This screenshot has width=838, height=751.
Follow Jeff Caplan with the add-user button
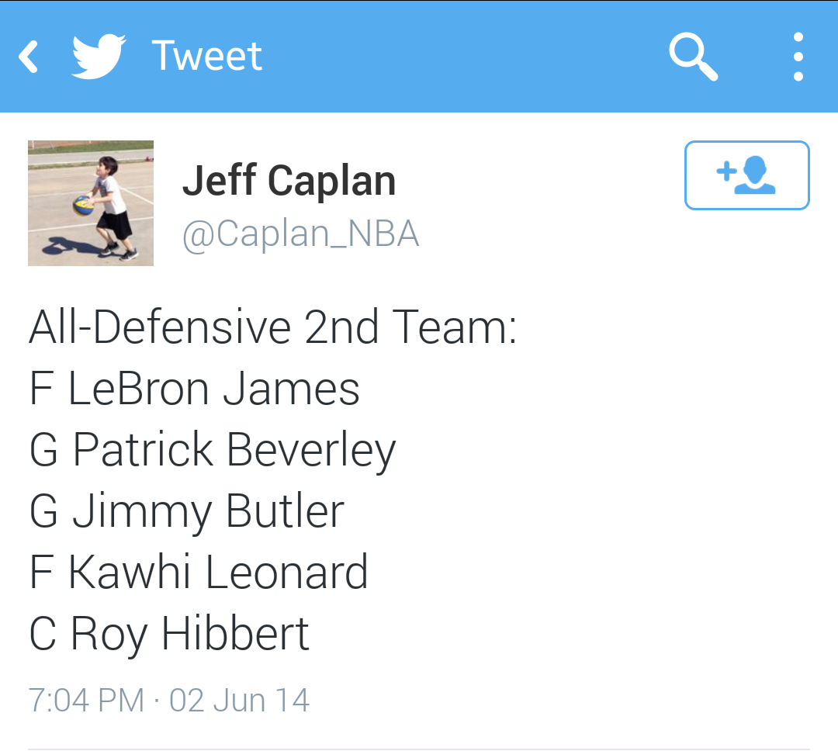tap(746, 175)
